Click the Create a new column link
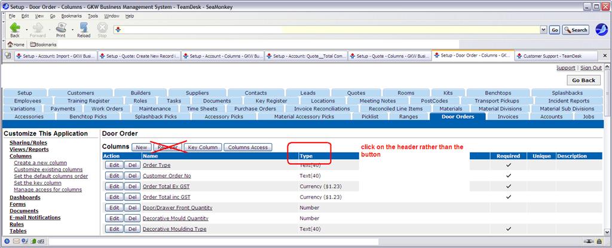The image size is (612, 248). 40,163
